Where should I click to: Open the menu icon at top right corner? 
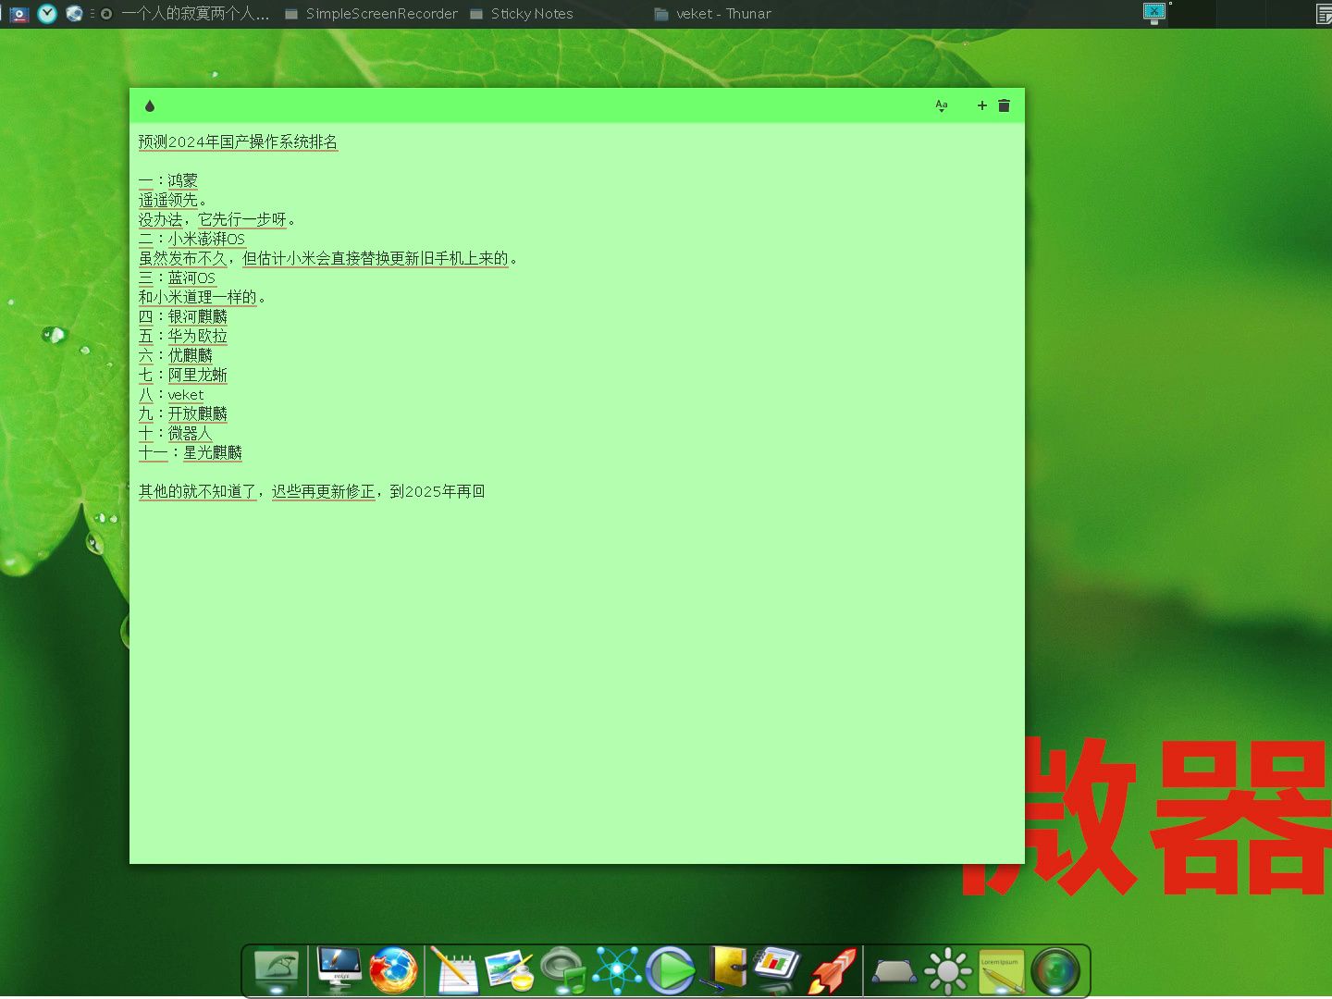point(1324,14)
